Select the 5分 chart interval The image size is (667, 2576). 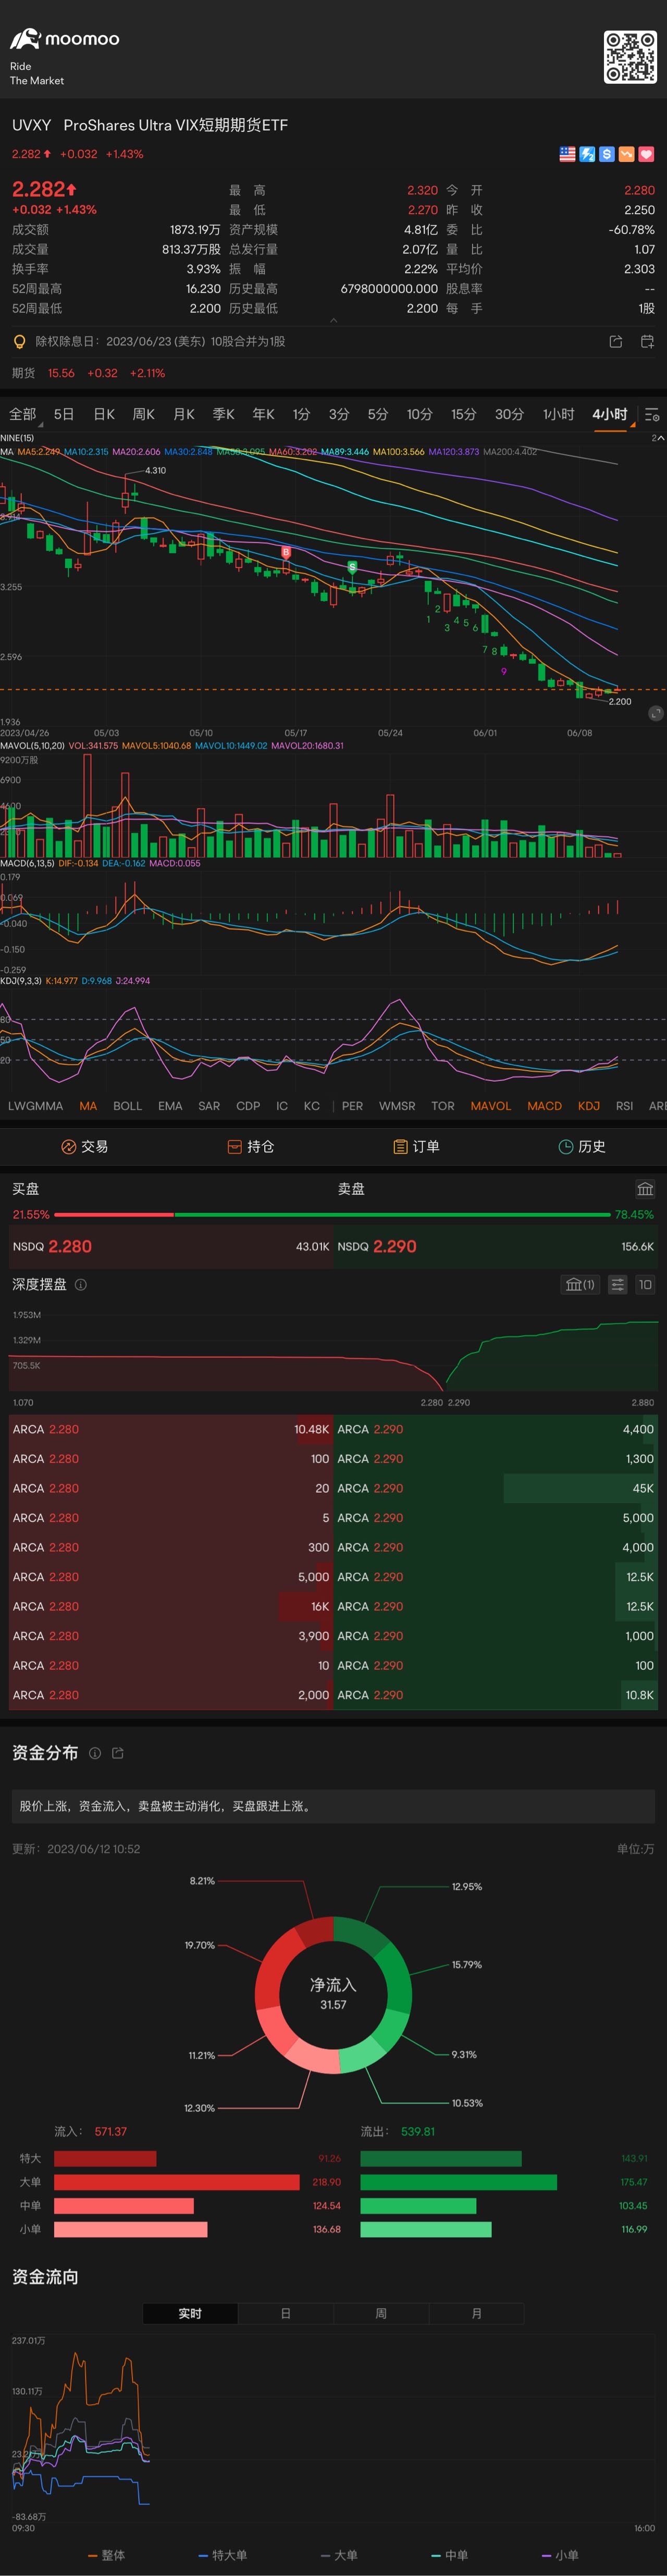pyautogui.click(x=377, y=414)
